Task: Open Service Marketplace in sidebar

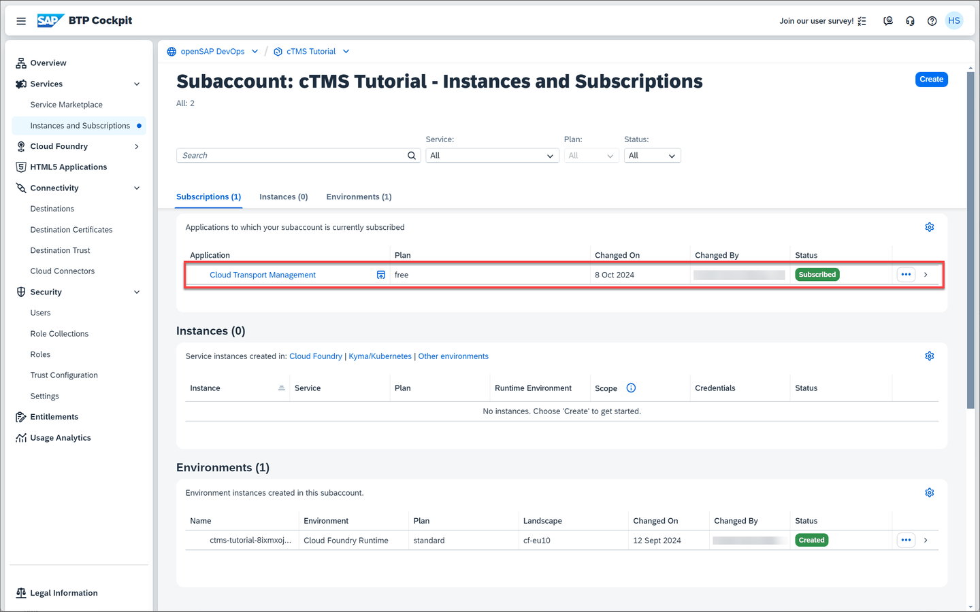Action: (x=67, y=105)
